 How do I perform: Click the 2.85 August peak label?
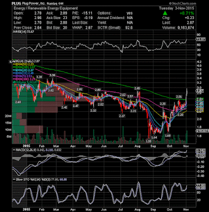click(137, 88)
